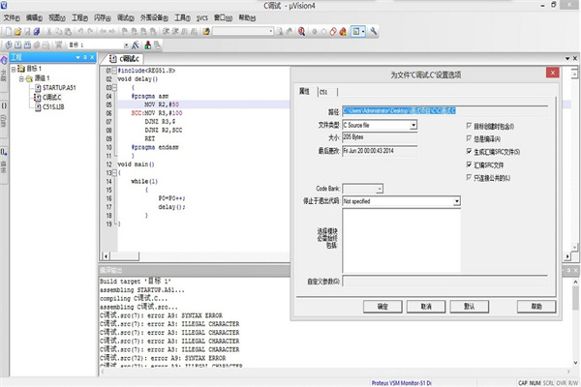Collapse the 目标 1 tree node
Image resolution: width=581 pixels, height=387 pixels.
[x=14, y=69]
